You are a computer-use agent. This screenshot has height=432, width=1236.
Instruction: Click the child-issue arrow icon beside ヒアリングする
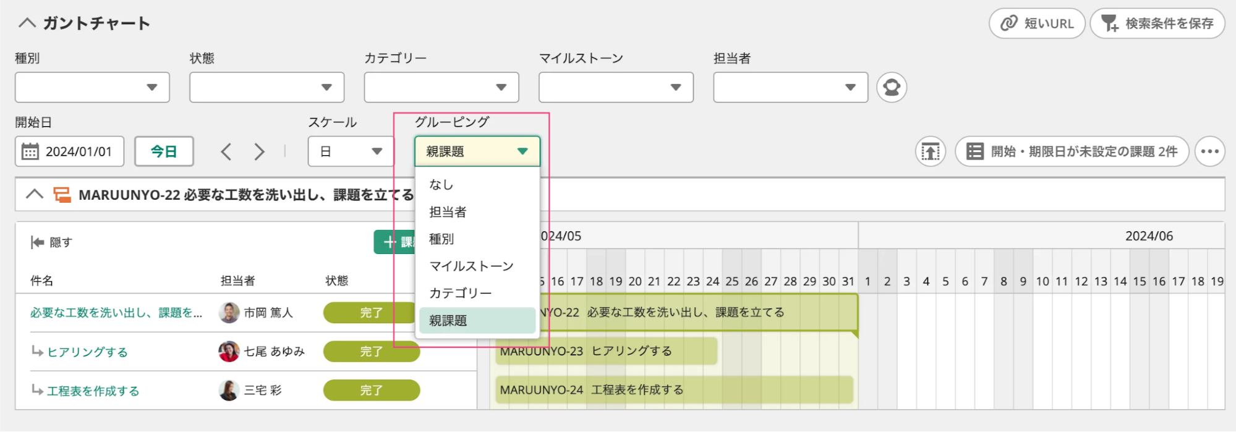click(x=37, y=351)
